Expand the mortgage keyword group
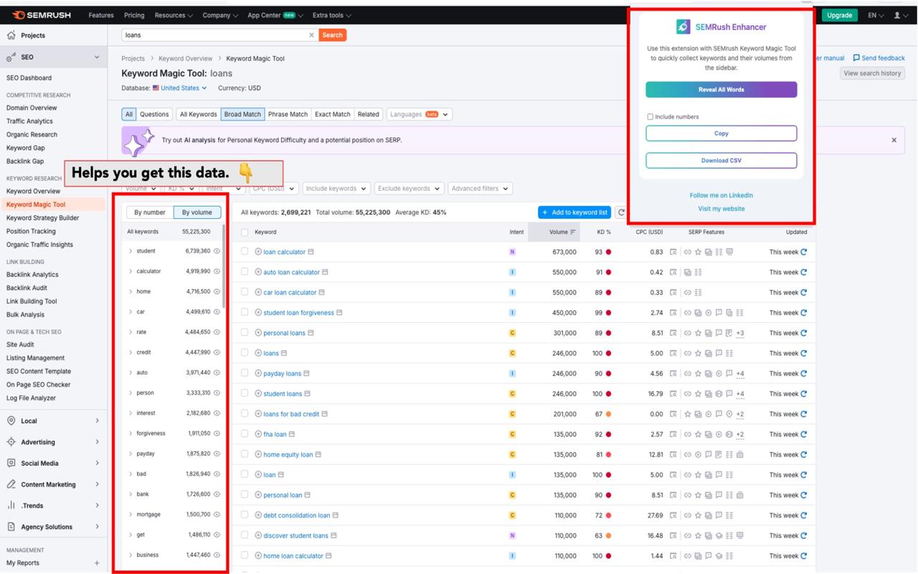918x574 pixels. click(131, 514)
